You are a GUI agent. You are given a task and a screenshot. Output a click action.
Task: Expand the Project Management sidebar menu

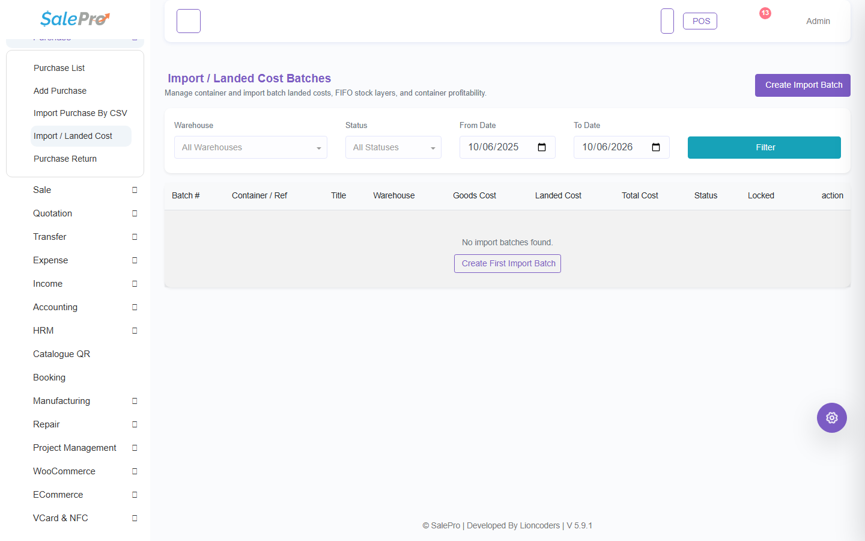(75, 448)
